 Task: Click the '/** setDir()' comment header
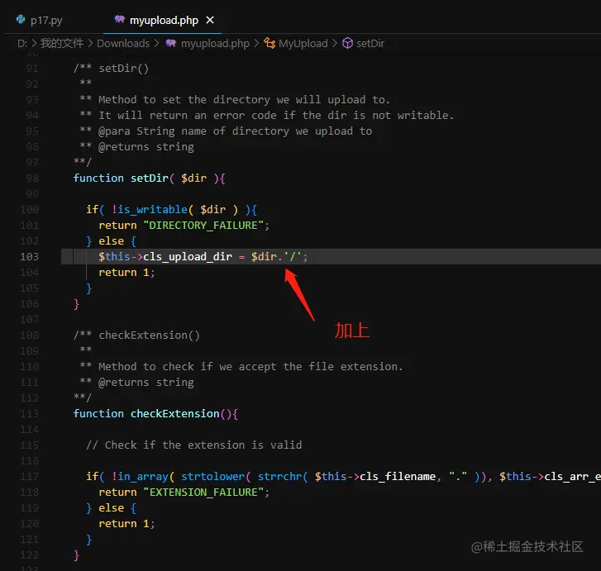[x=111, y=69]
